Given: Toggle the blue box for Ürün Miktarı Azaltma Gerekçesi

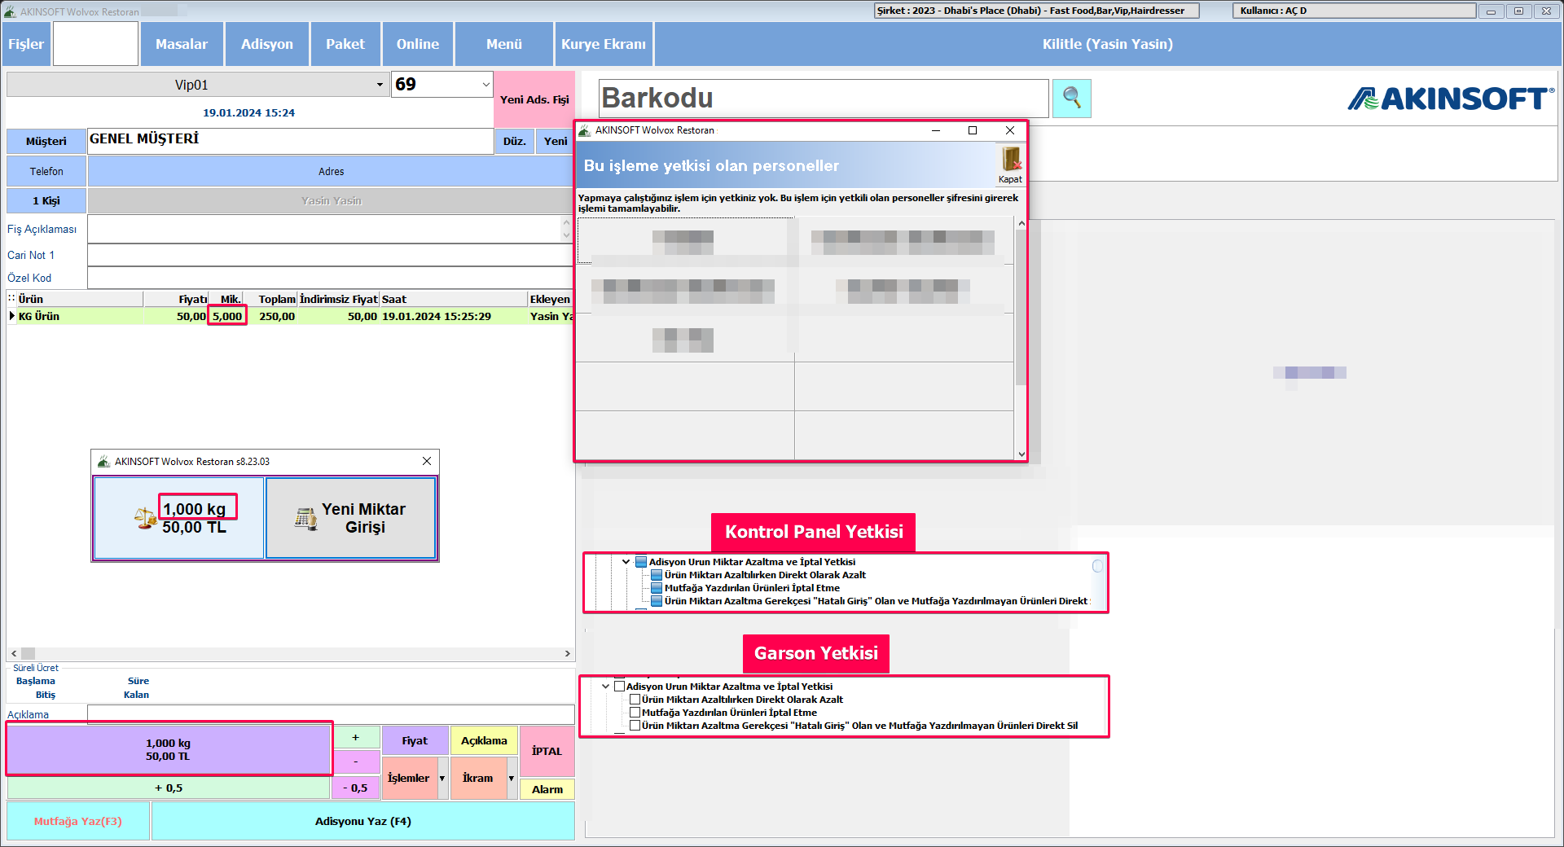Looking at the screenshot, I should 657,601.
